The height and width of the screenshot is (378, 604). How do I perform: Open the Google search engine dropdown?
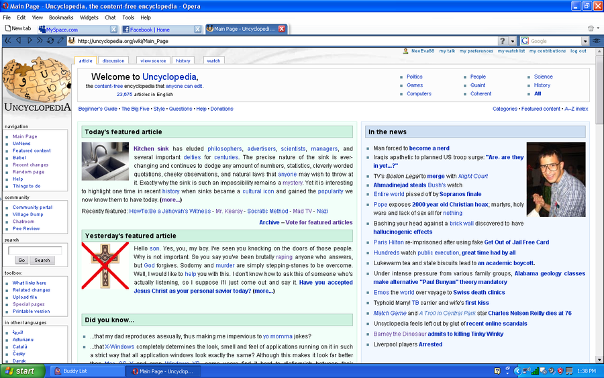(x=585, y=41)
